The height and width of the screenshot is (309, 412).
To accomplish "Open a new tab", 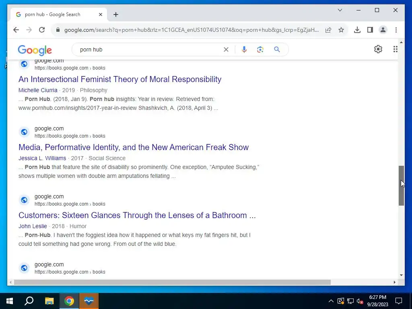I will pos(116,14).
